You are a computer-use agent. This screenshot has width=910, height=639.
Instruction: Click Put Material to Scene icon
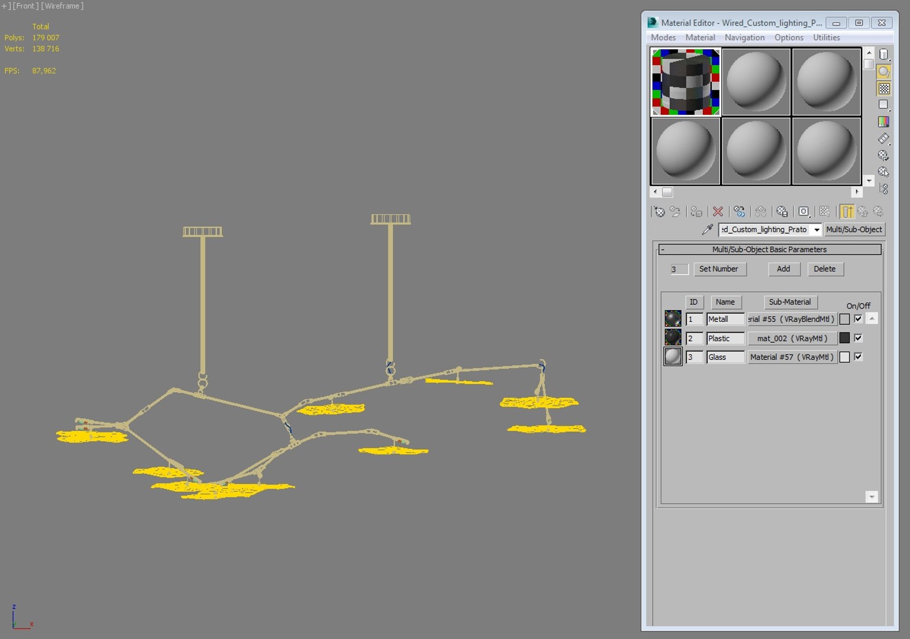[675, 211]
